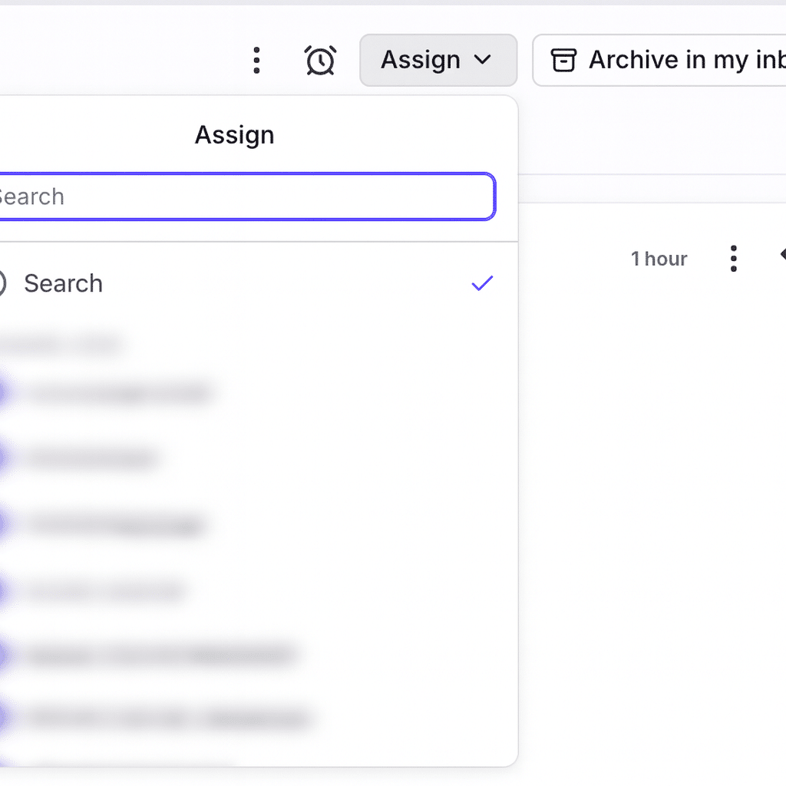
Task: Pick the third blurred assignee entry
Action: point(115,525)
